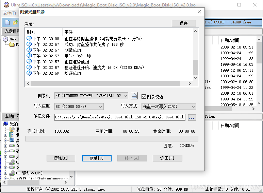Click the info icon of the 刻录成功! row

click(29, 50)
